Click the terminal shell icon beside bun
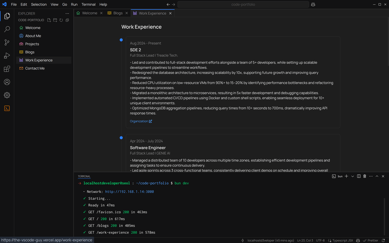The height and width of the screenshot is (243, 389). click(x=334, y=176)
